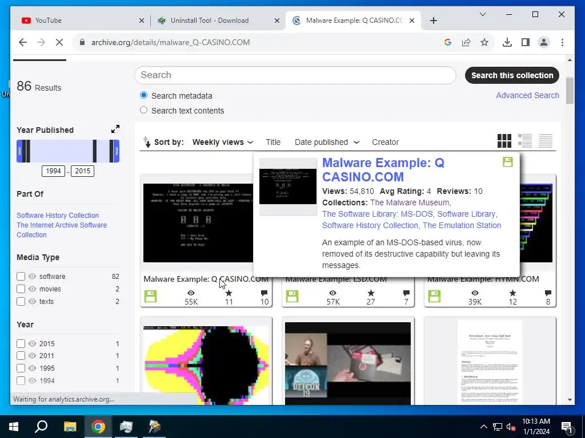
Task: Open Windows Start menu
Action: click(x=14, y=427)
